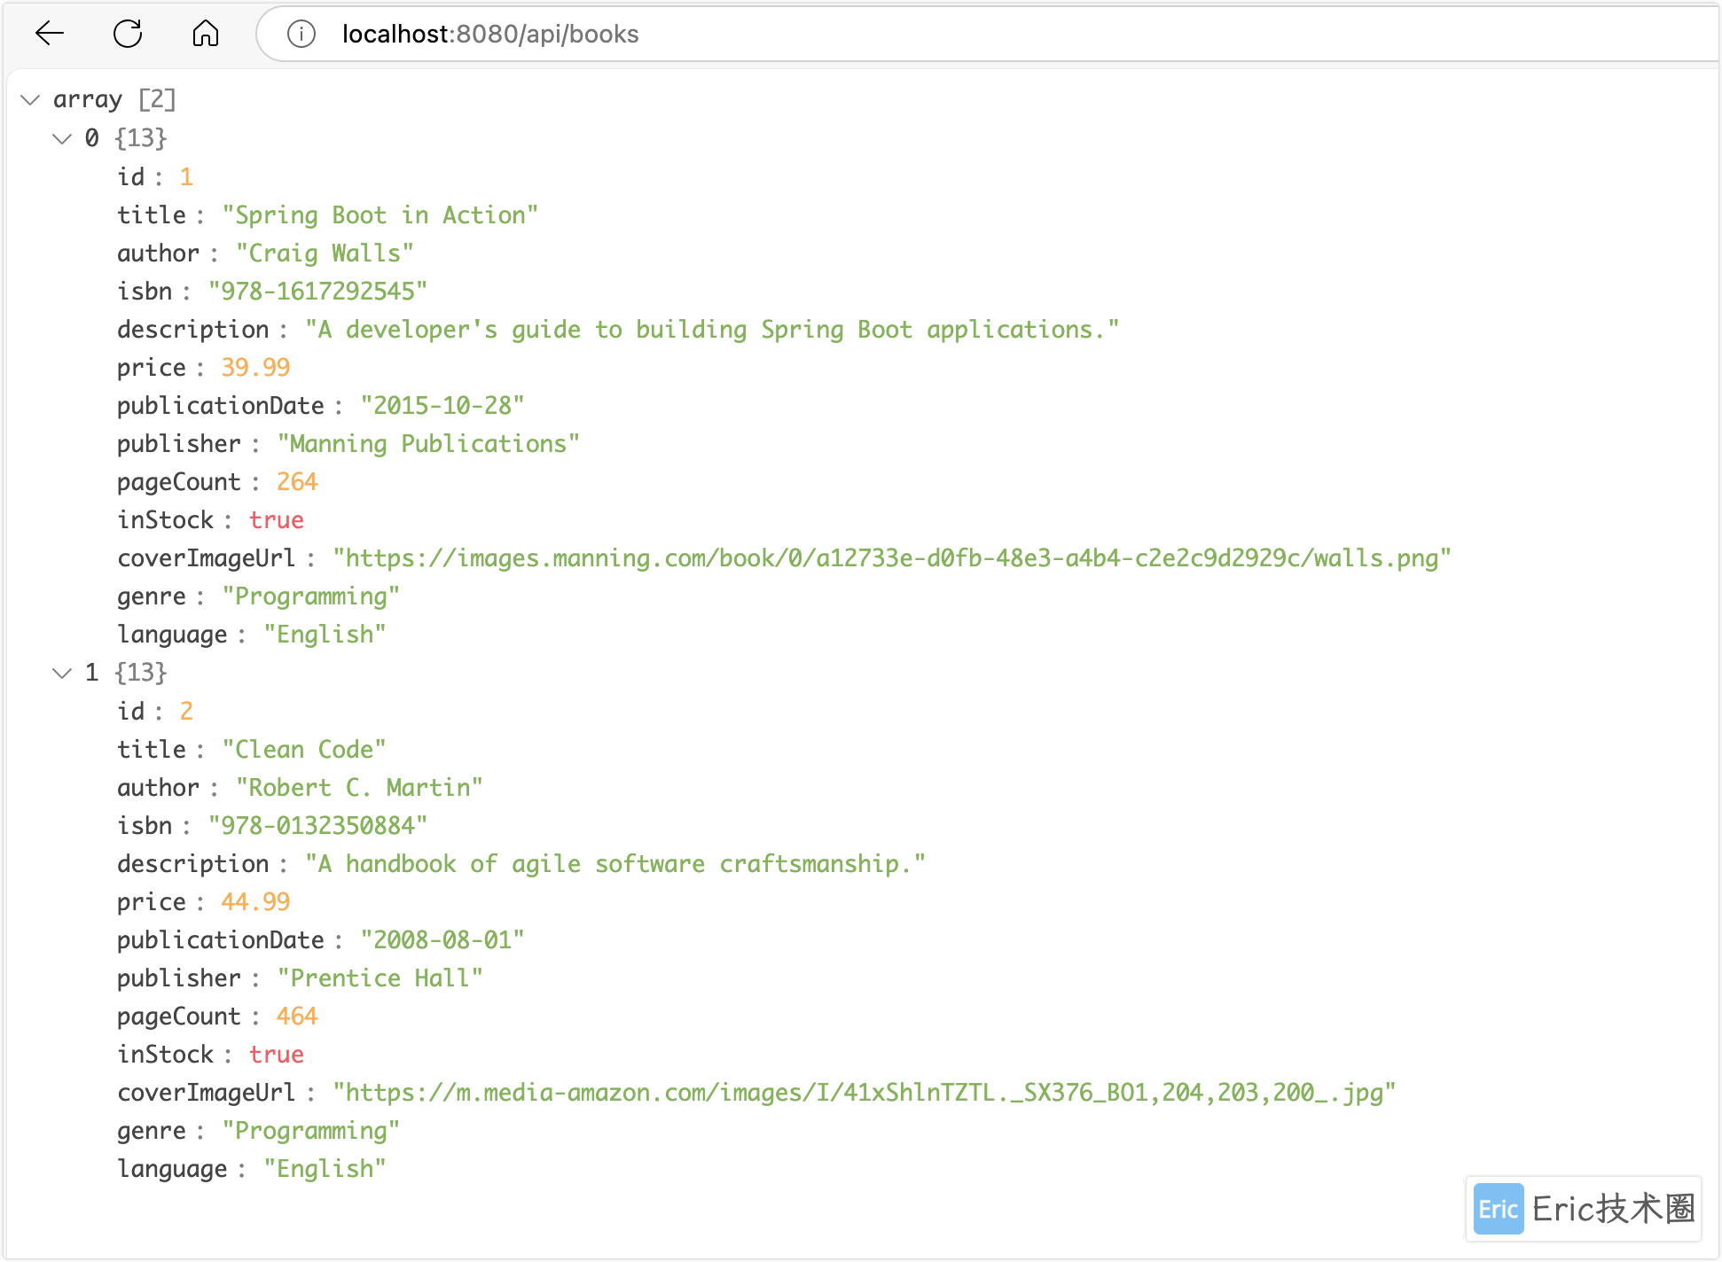Click inStock true of the first book

(277, 520)
